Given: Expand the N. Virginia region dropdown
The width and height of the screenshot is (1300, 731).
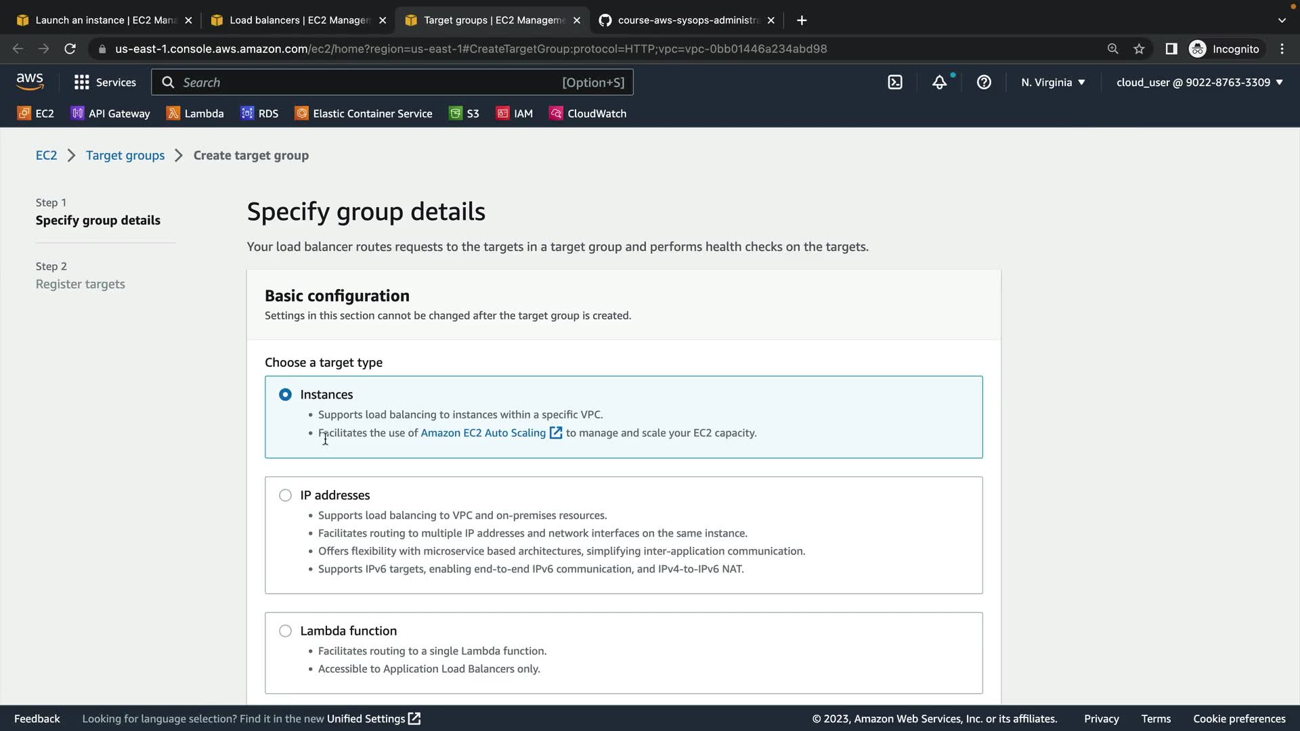Looking at the screenshot, I should (x=1053, y=83).
